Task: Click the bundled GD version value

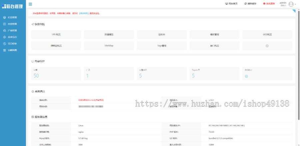Action: pos(221,138)
